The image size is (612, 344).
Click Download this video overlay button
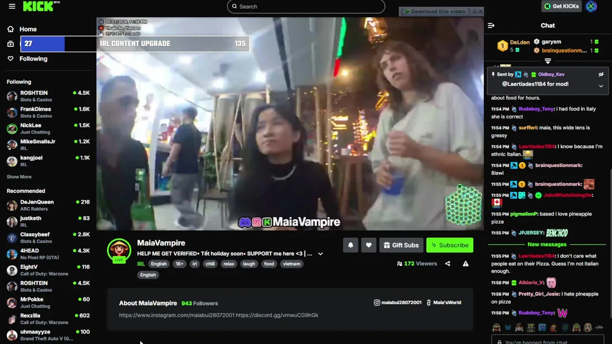pos(435,11)
